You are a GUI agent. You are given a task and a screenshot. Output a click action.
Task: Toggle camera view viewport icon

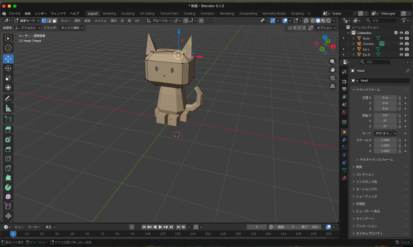coord(333,78)
